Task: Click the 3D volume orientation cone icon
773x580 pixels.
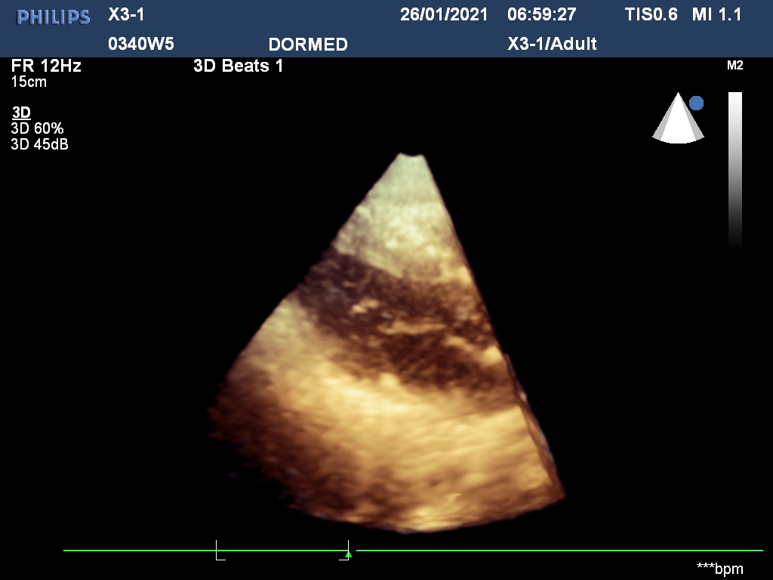Action: pos(677,121)
